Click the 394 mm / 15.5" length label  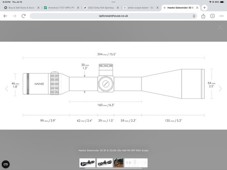pos(107,54)
